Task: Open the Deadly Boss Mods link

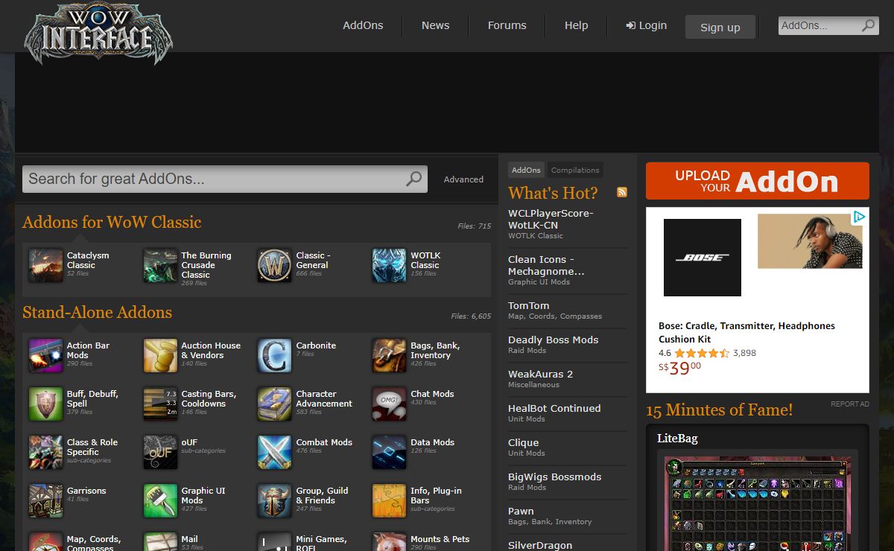Action: tap(553, 340)
